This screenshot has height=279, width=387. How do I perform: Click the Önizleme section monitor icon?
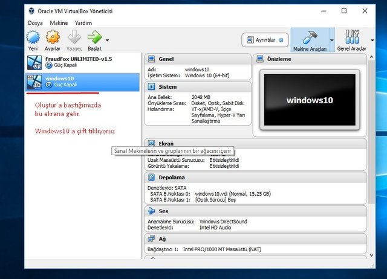tap(260, 59)
